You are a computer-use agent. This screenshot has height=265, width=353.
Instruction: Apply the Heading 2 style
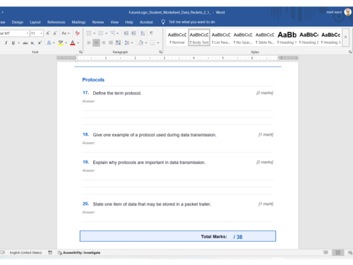pos(309,37)
